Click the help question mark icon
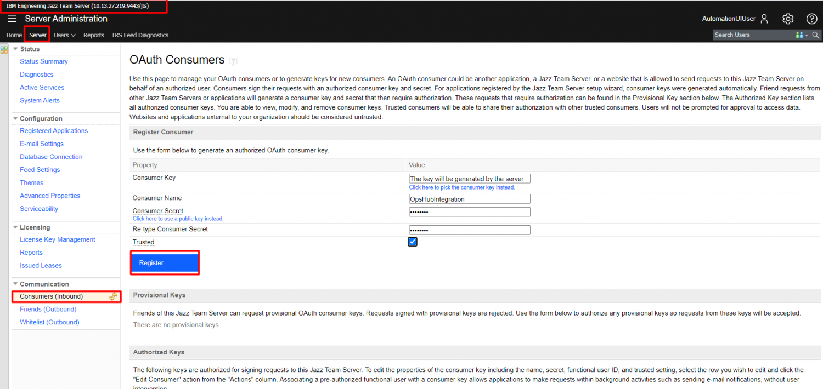The height and width of the screenshot is (389, 823). (811, 19)
